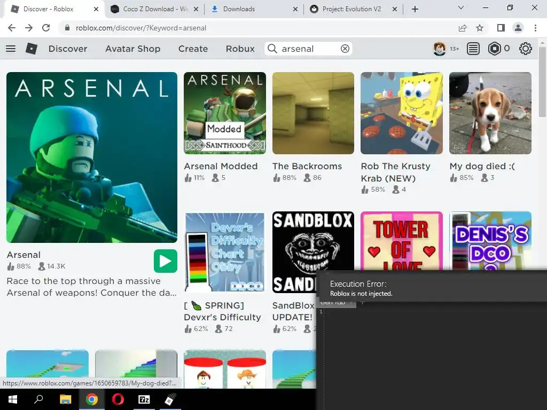Open Create in Roblox navbar
Screen dimensions: 547x410
click(x=193, y=49)
